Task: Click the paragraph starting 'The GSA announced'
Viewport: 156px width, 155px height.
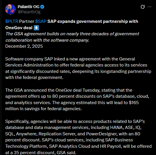Action: click(77, 99)
